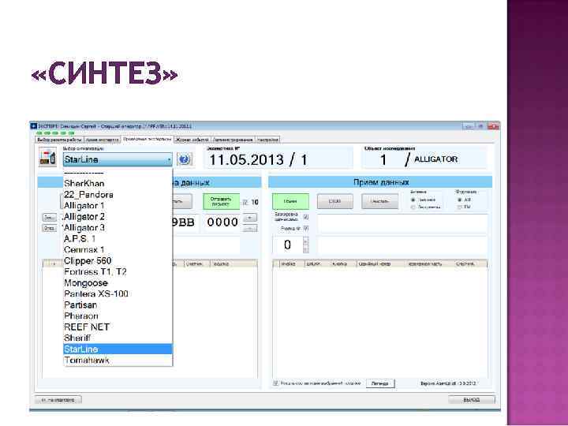Open the Настройки tab
Screen dimensions: 568x426
click(267, 140)
